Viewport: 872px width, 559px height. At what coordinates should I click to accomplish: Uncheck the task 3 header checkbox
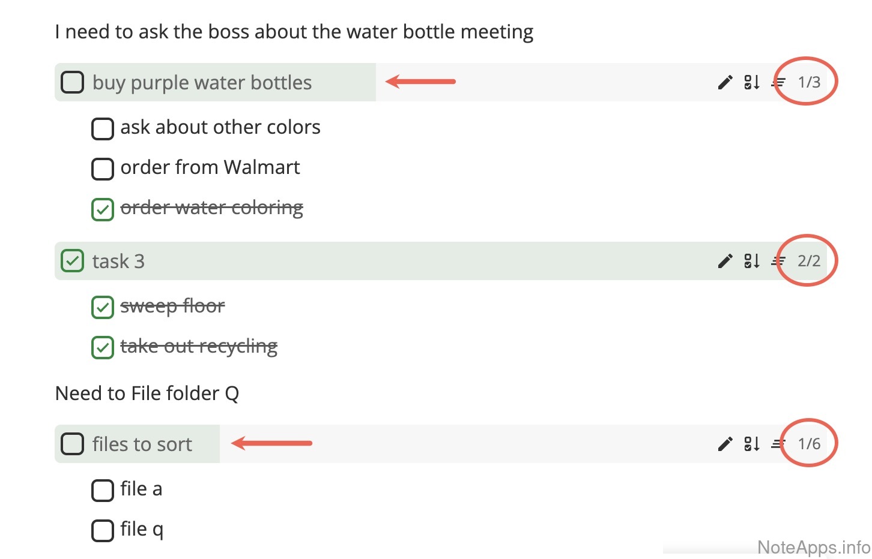pyautogui.click(x=73, y=261)
